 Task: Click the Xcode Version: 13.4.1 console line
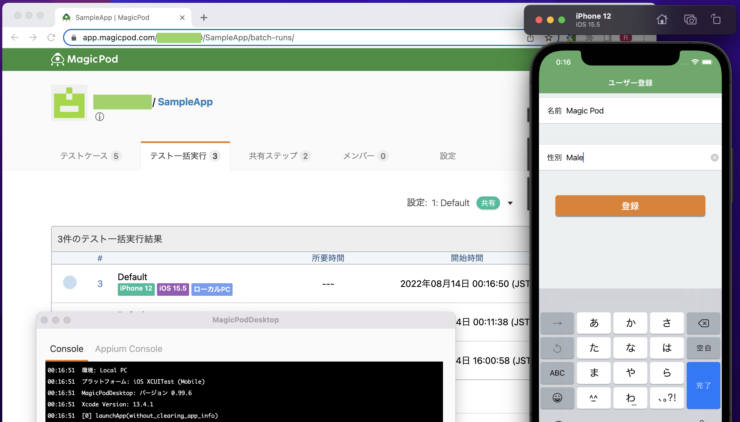pos(117,404)
